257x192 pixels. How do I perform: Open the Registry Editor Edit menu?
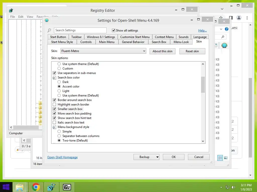tap(21, 17)
